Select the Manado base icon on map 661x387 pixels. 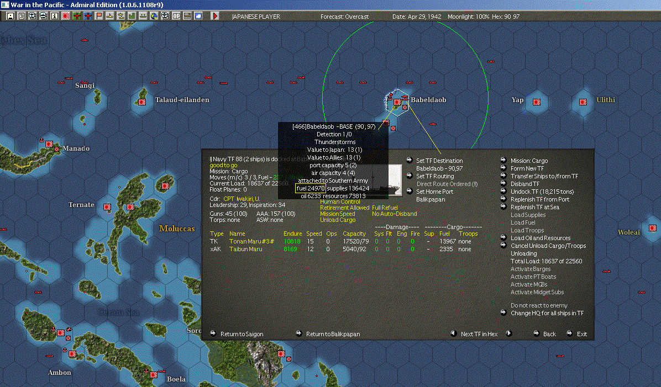point(49,144)
